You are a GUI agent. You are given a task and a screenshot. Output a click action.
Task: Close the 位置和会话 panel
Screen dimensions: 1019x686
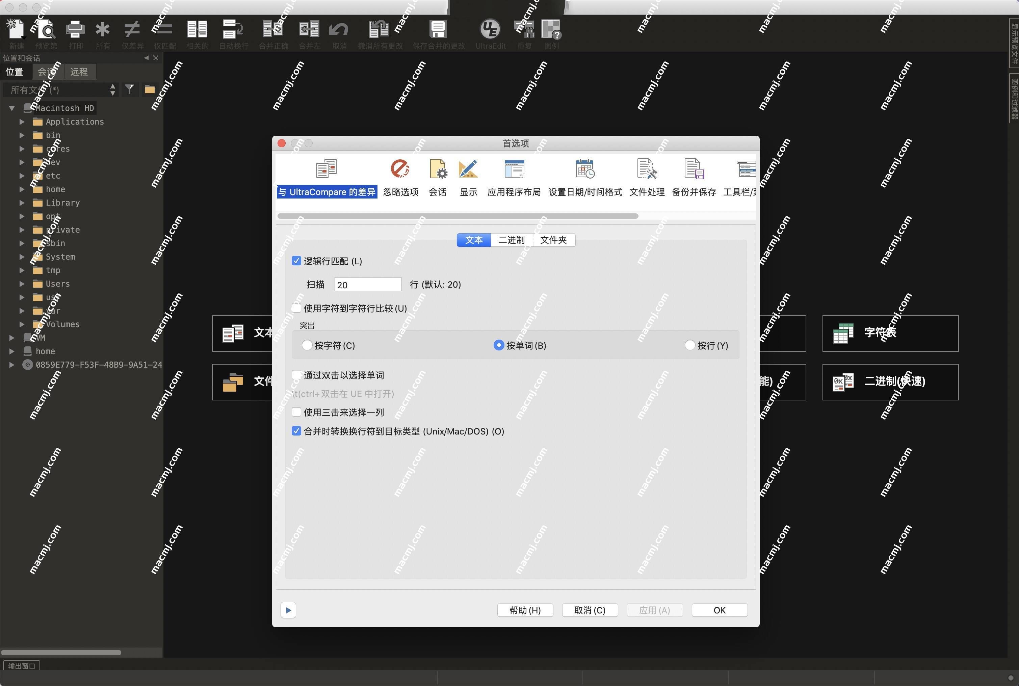(x=156, y=58)
